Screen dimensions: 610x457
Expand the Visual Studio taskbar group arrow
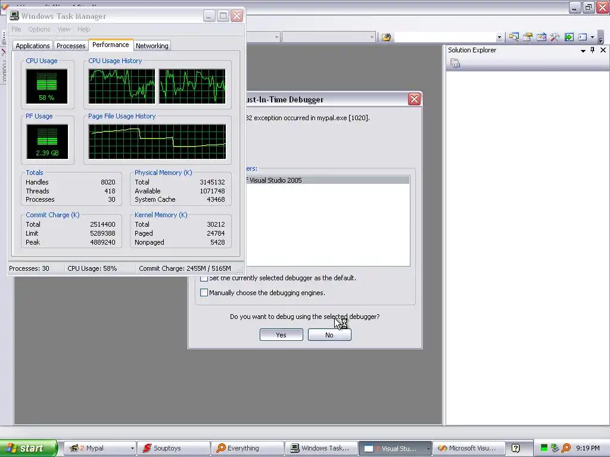click(428, 449)
